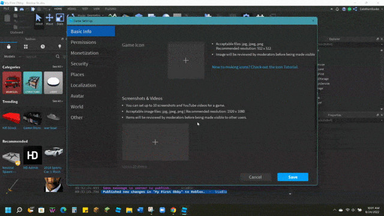
Task: Open the Toolbox Inventory grid tab
Action: click(26, 47)
